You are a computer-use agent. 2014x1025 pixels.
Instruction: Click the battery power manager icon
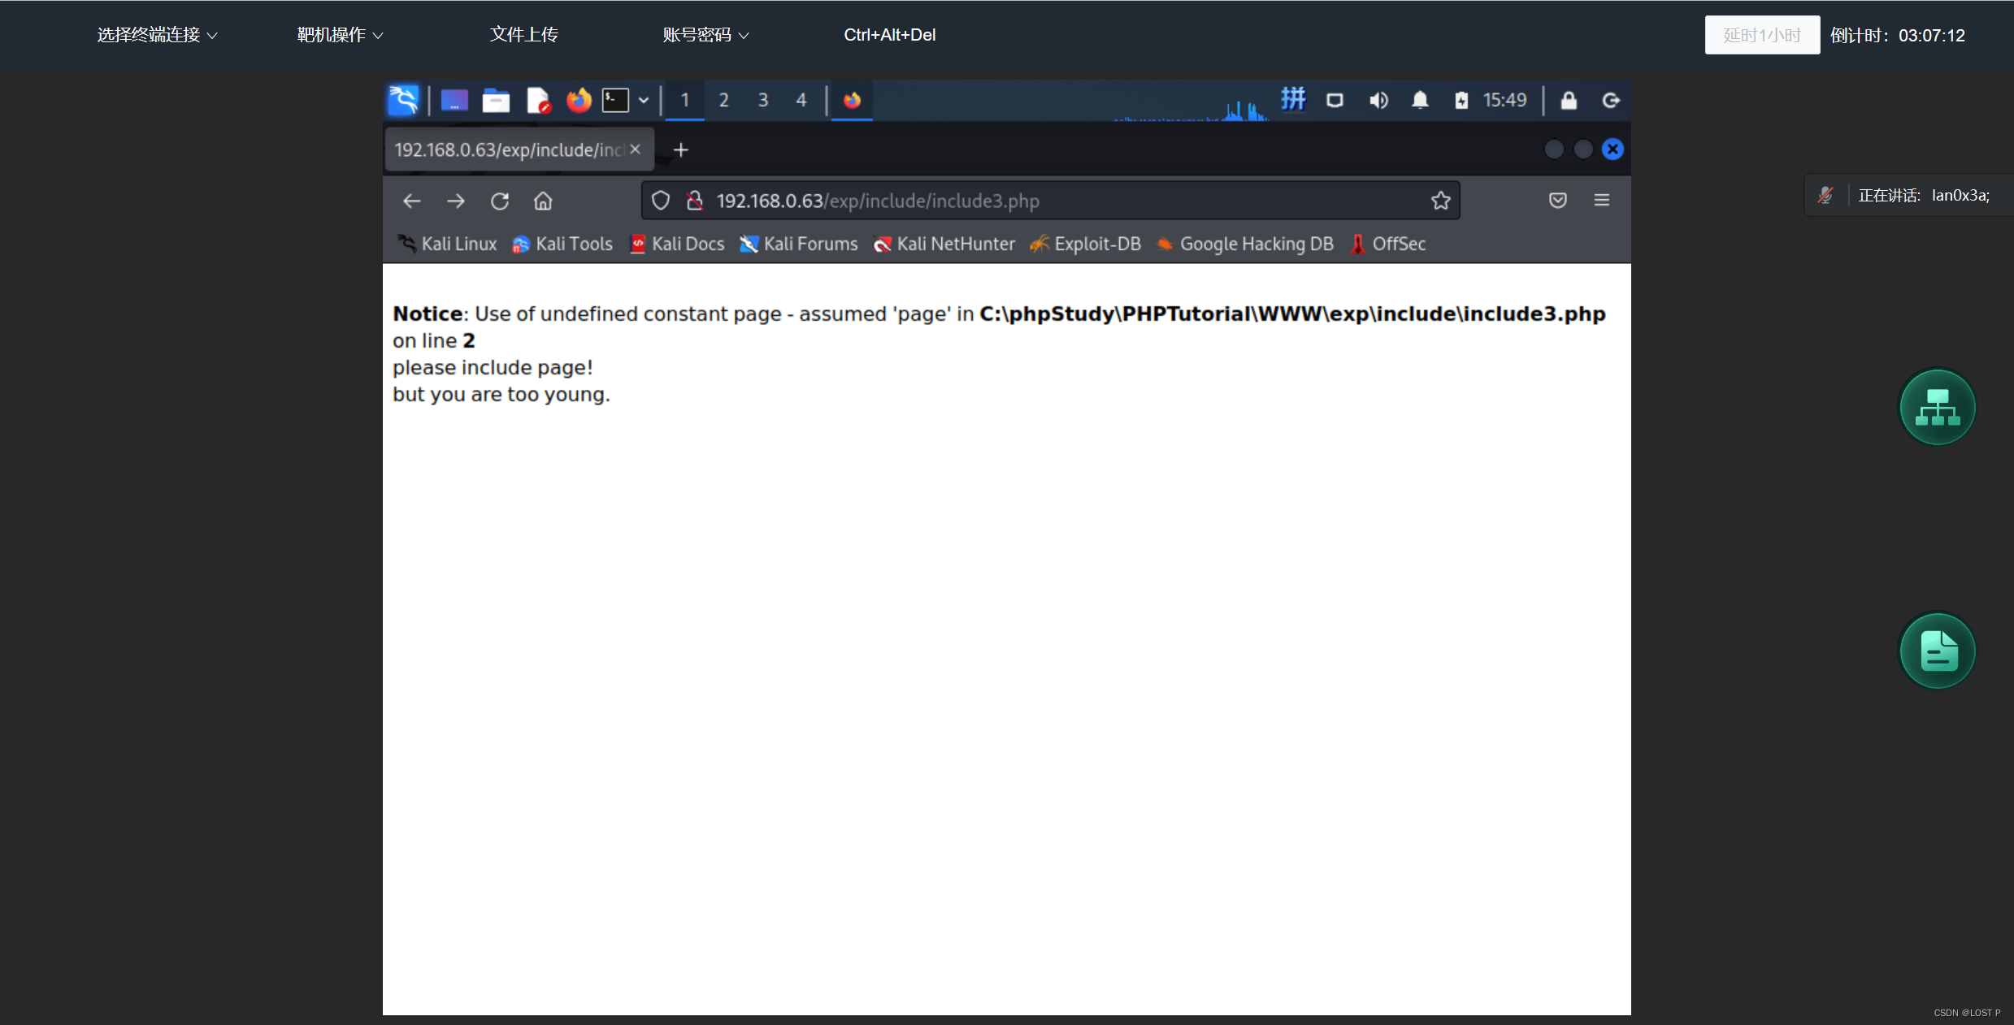tap(1461, 101)
